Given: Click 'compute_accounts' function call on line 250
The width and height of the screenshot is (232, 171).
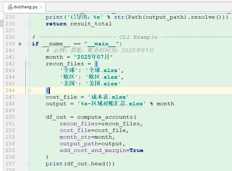Looking at the screenshot, I should click(x=105, y=117).
